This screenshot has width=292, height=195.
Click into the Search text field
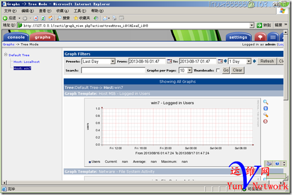coord(113,71)
